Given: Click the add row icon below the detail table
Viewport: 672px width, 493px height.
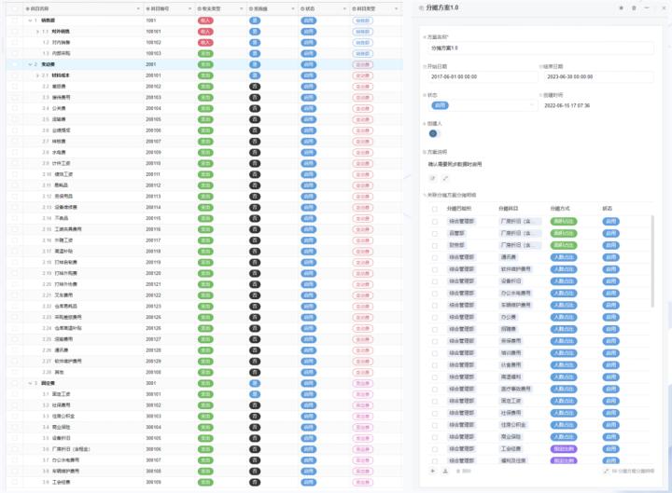Looking at the screenshot, I should tap(433, 472).
